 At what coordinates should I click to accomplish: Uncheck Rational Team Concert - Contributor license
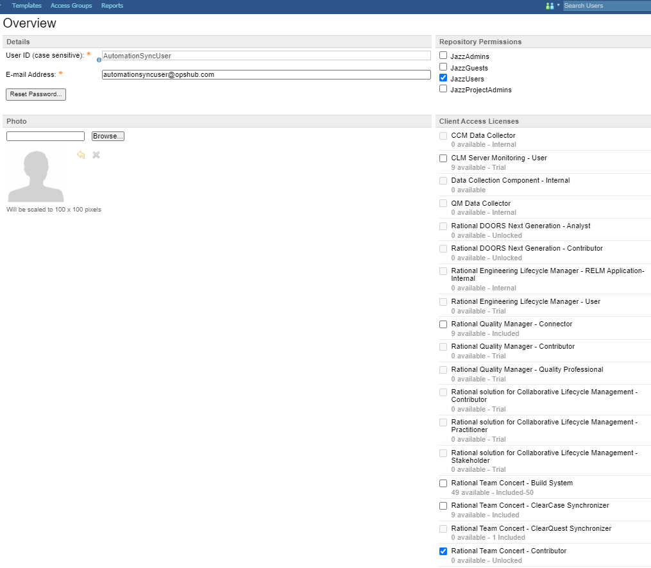click(x=443, y=551)
